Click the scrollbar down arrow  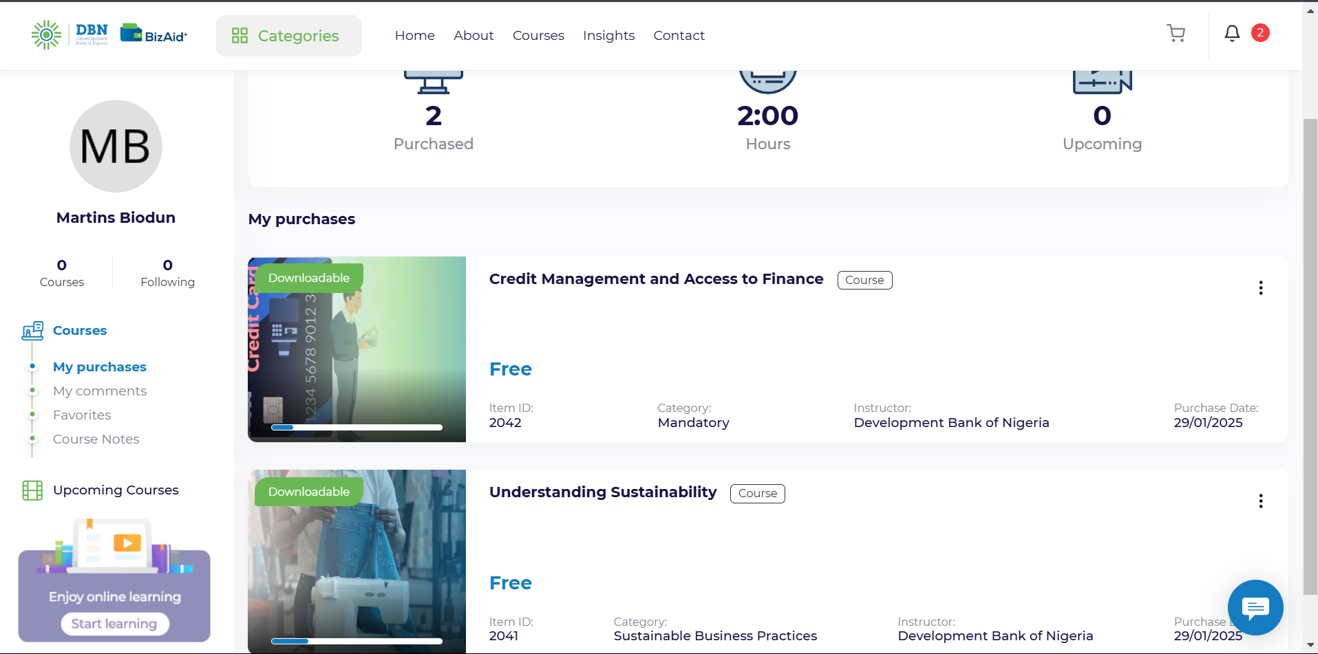(1310, 646)
